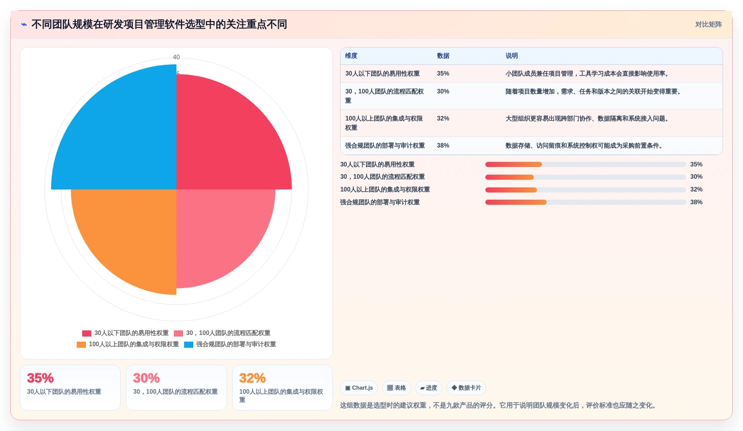Click the 对比矩阵 label in the header
Image resolution: width=743 pixels, height=431 pixels.
[x=708, y=25]
